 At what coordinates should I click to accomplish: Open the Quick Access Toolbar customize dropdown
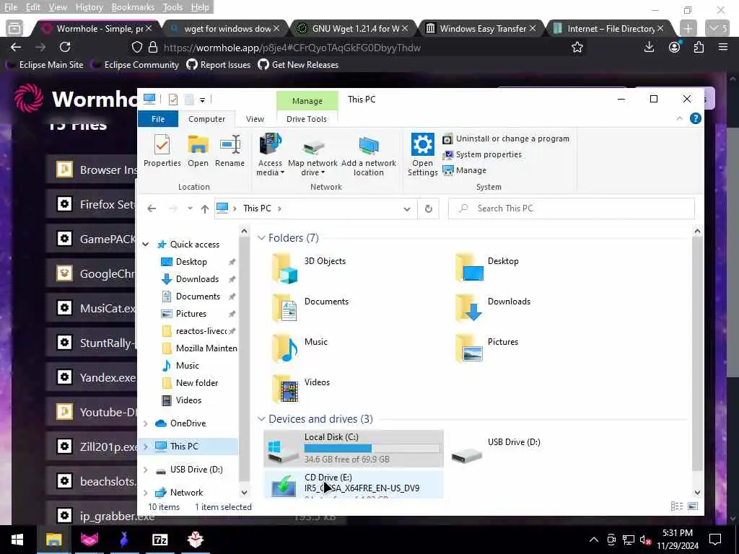pos(202,100)
